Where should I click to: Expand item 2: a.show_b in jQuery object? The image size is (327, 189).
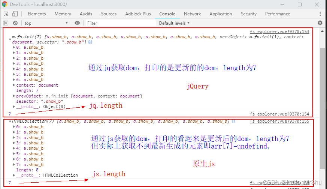tap(14, 58)
